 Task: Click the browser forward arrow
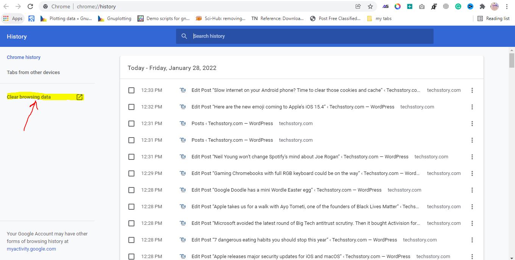pyautogui.click(x=18, y=6)
